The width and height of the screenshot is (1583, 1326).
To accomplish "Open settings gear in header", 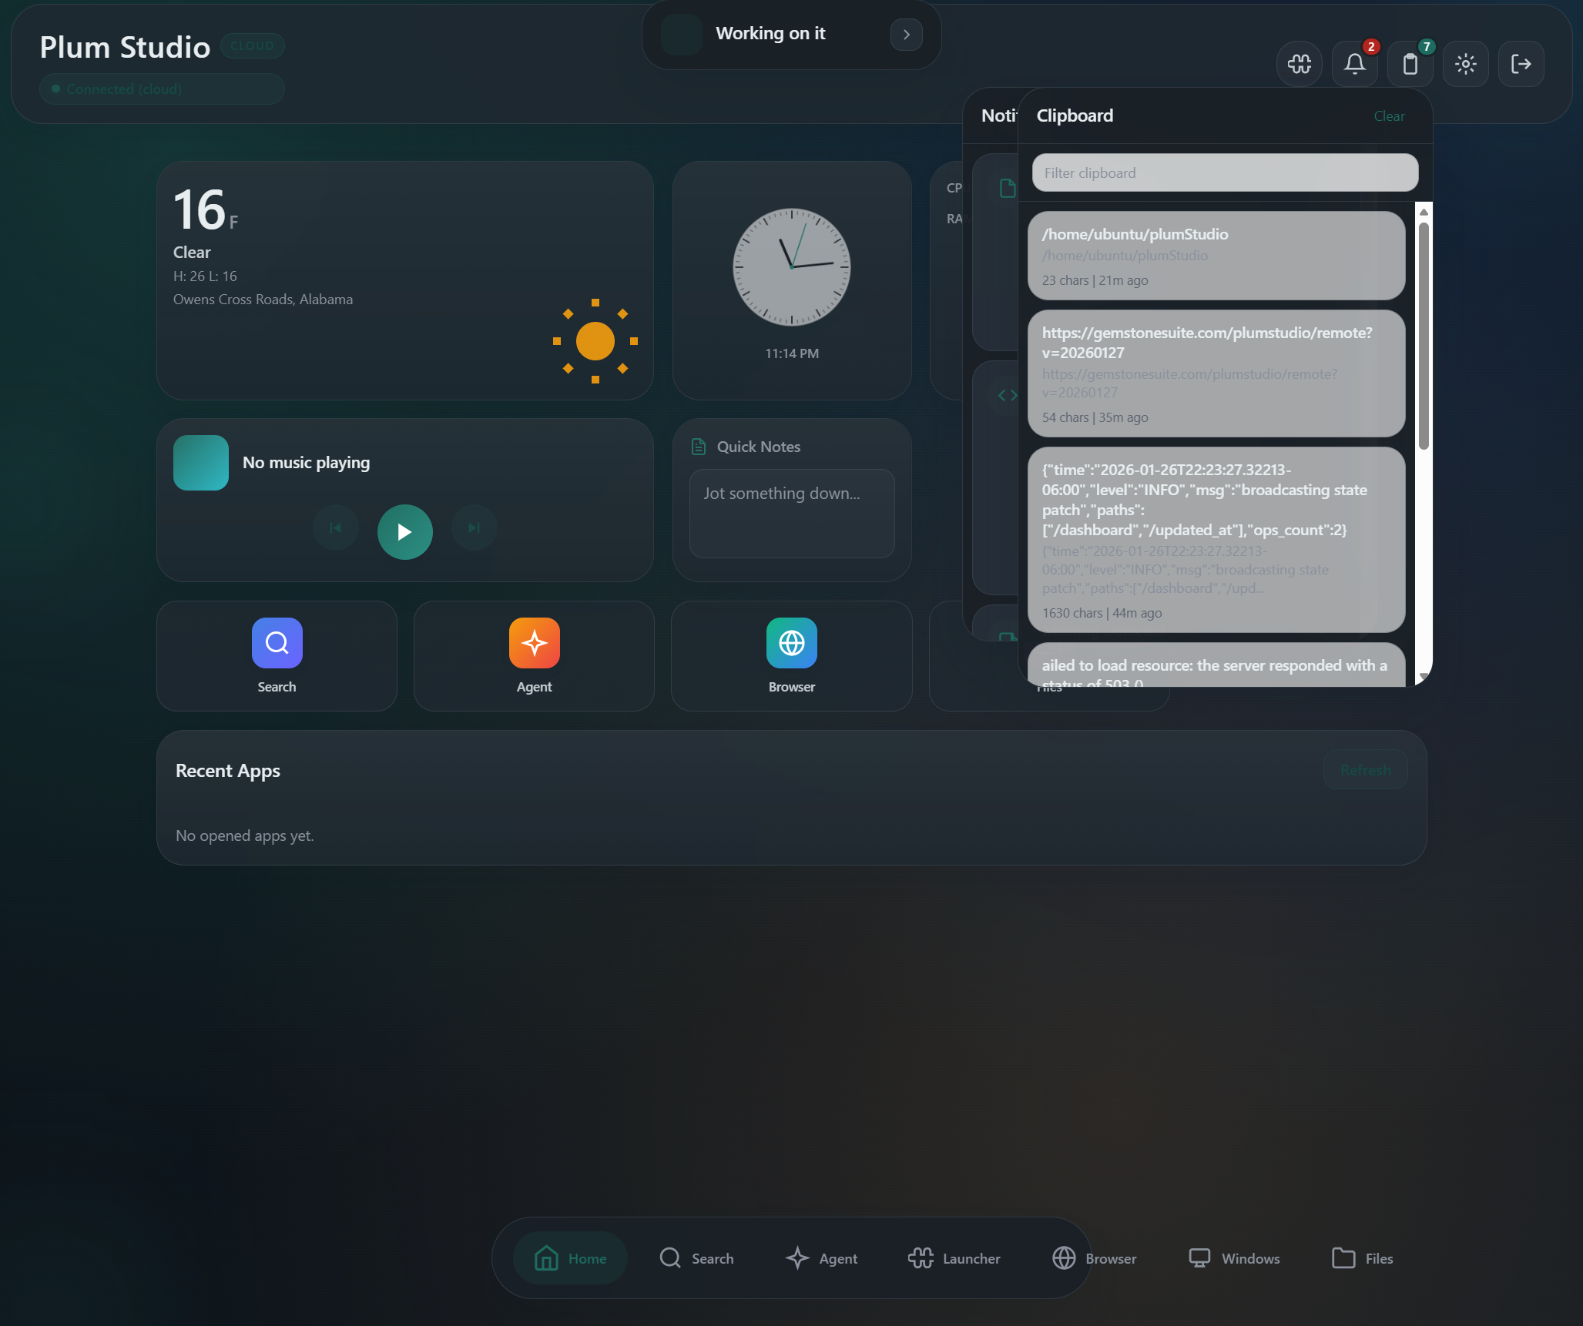I will (1465, 64).
